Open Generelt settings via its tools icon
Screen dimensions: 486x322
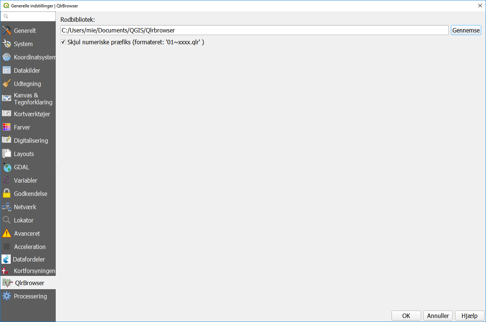pos(7,31)
